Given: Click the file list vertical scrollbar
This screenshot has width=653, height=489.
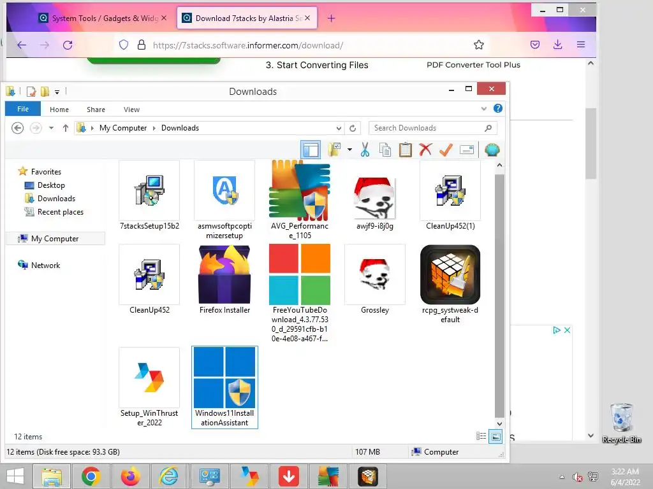Looking at the screenshot, I should click(499, 295).
